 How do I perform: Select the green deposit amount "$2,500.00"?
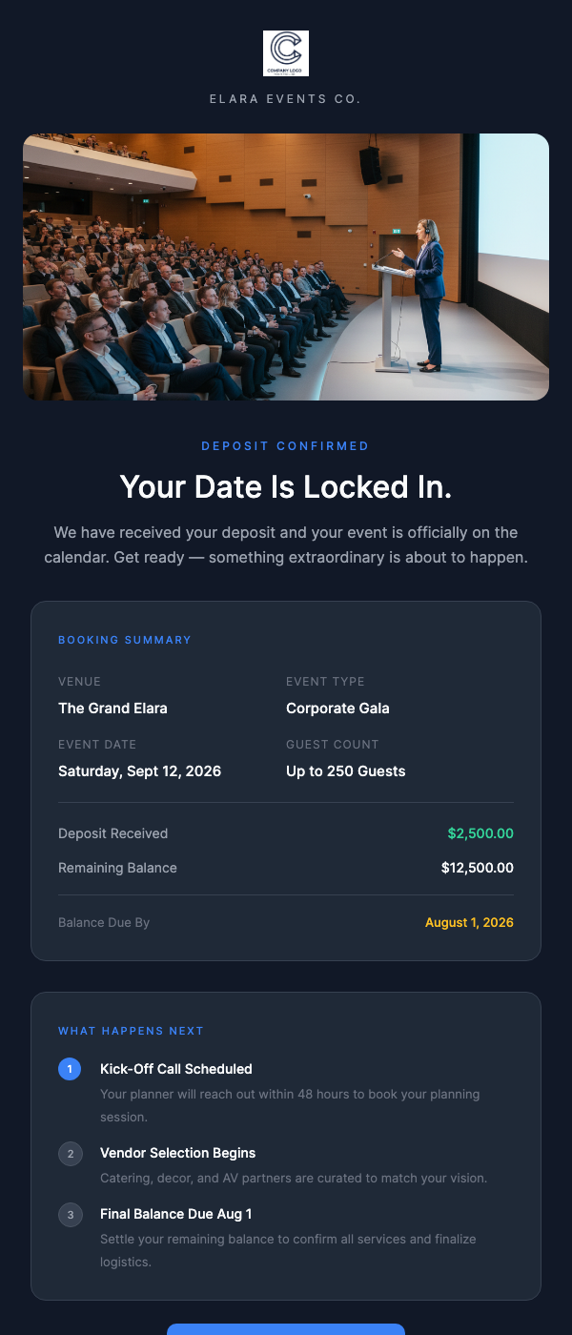click(480, 833)
